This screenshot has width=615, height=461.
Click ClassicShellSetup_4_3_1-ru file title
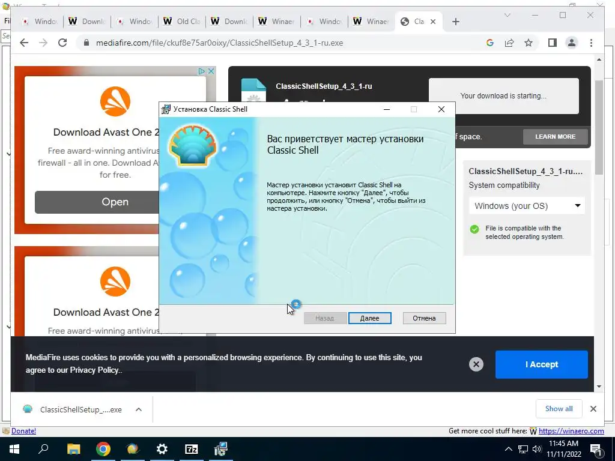point(324,86)
